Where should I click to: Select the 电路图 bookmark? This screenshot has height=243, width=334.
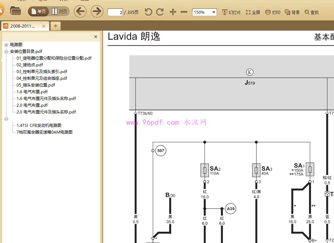(x=16, y=45)
